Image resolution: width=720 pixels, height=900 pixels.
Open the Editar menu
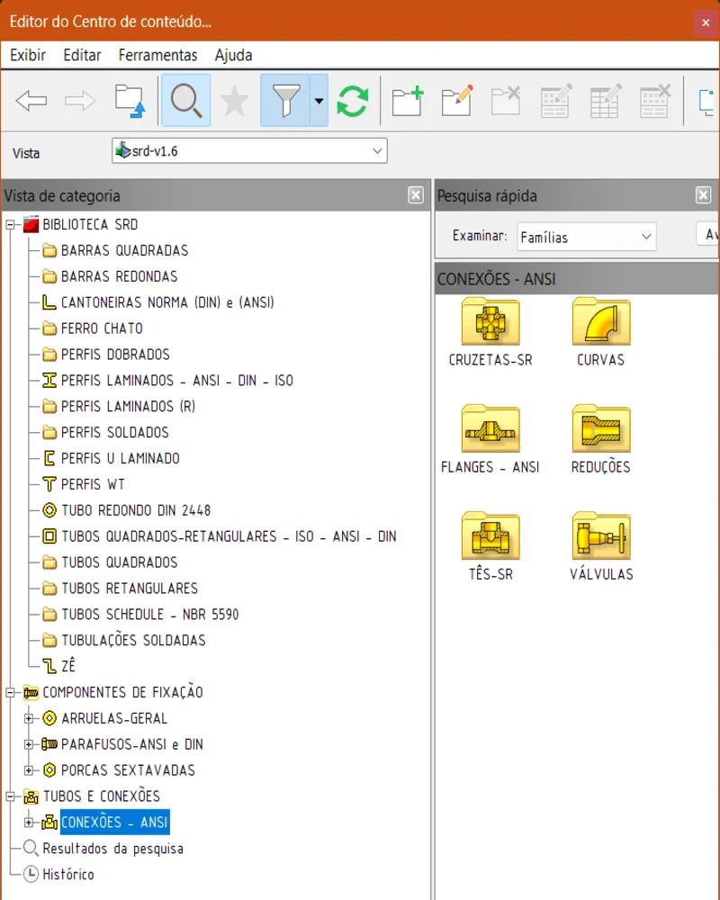click(x=82, y=55)
